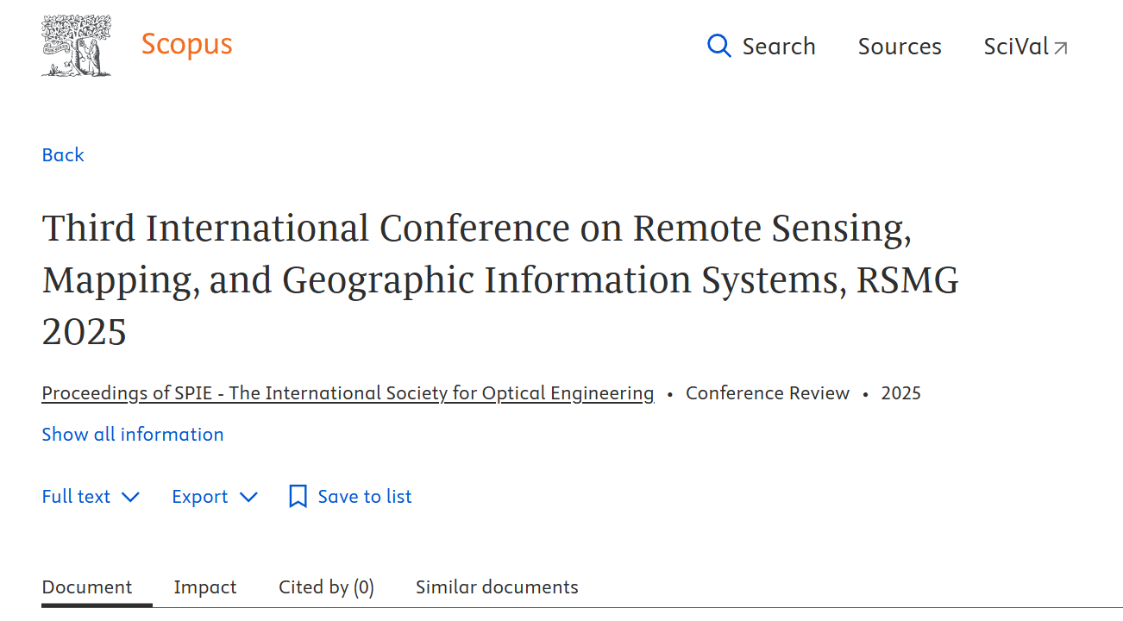Click the bookmark icon
This screenshot has height=621, width=1123.
coord(298,497)
